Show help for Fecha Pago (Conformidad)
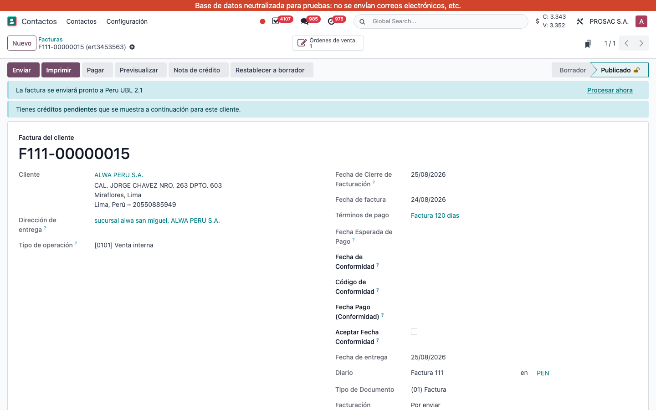Screen dimensions: 656x410 (x=383, y=315)
